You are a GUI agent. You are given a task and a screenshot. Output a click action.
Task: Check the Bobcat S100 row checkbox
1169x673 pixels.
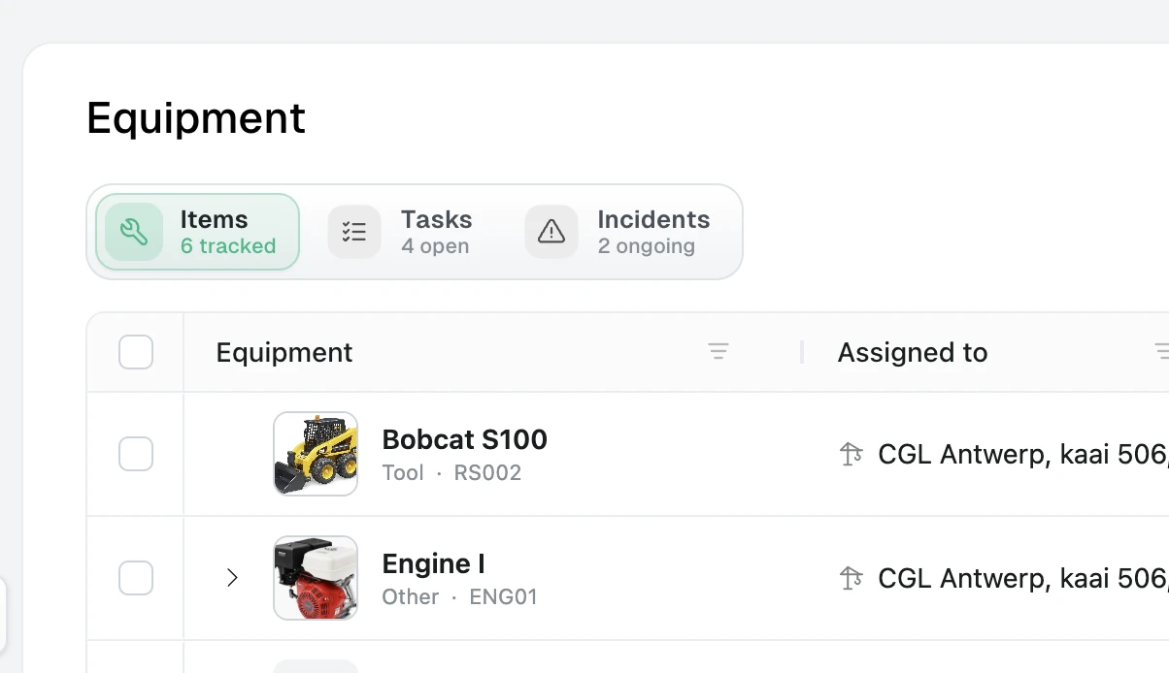[x=136, y=454]
